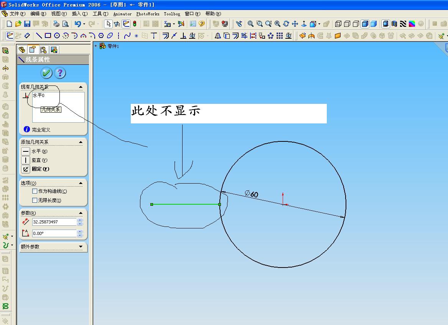Check the infinite length option
The image size is (448, 325).
(x=35, y=200)
